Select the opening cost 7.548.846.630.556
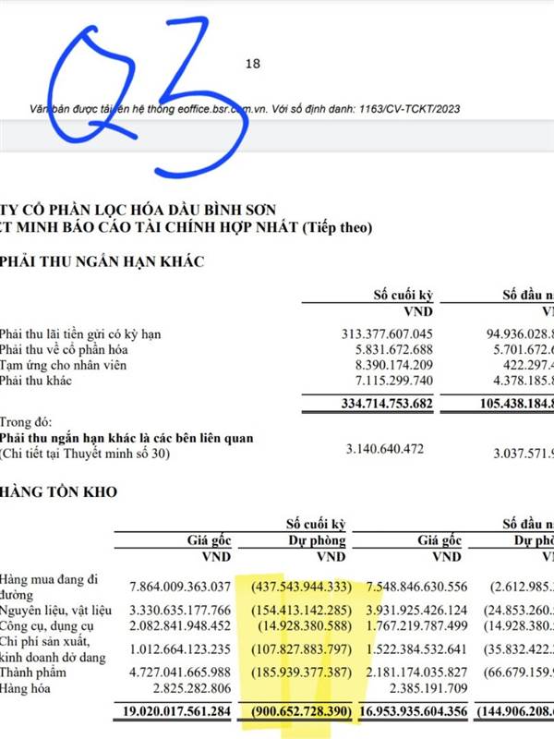Image resolution: width=554 pixels, height=739 pixels. tap(416, 587)
